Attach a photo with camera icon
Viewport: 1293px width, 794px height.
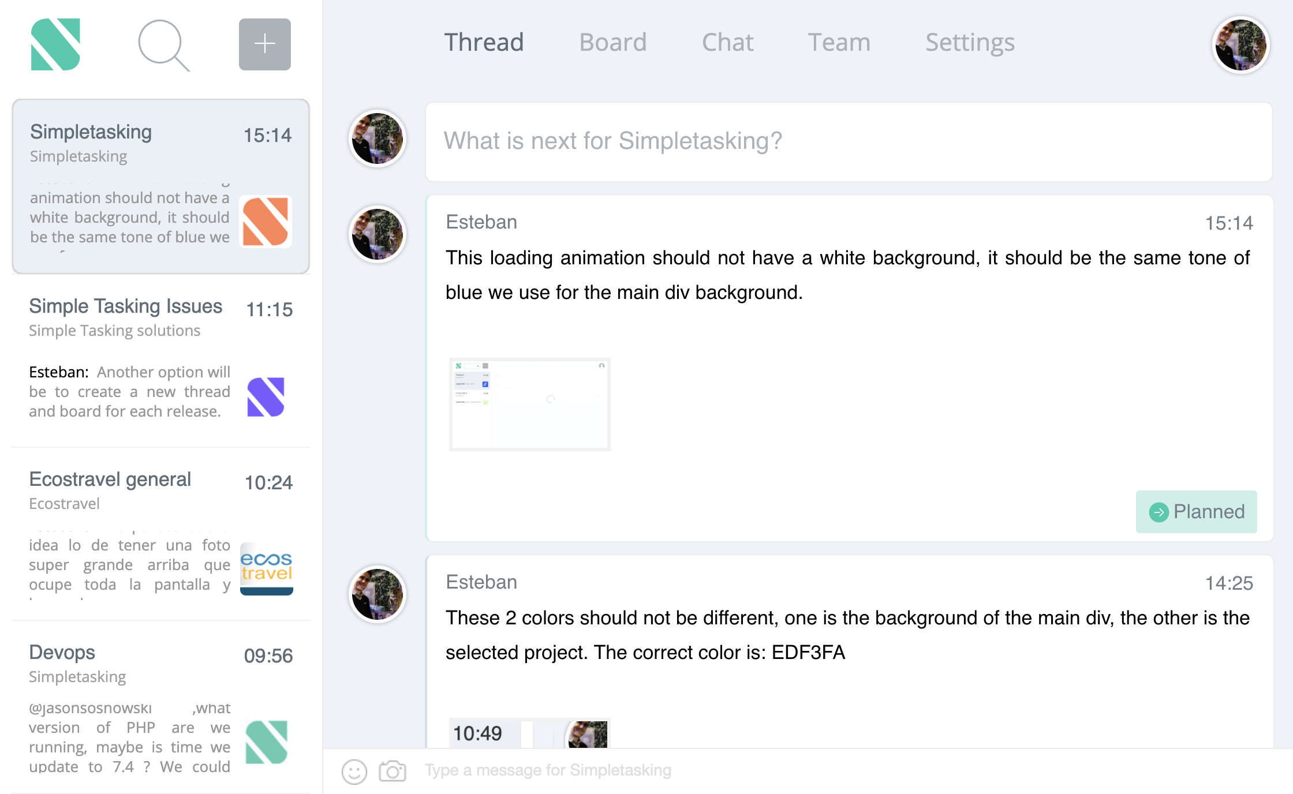pyautogui.click(x=393, y=771)
